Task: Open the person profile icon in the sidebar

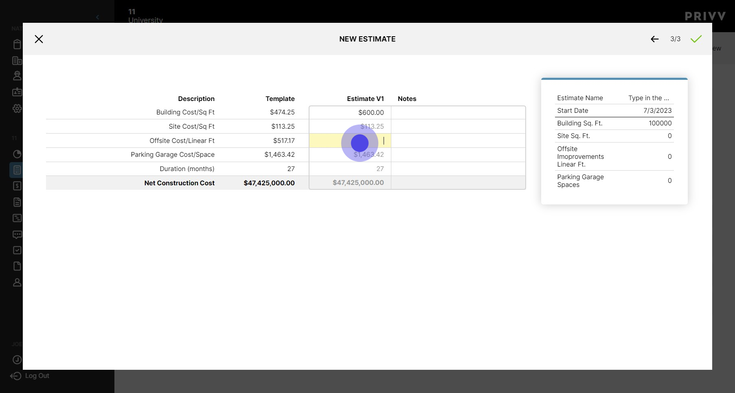Action: 17,282
